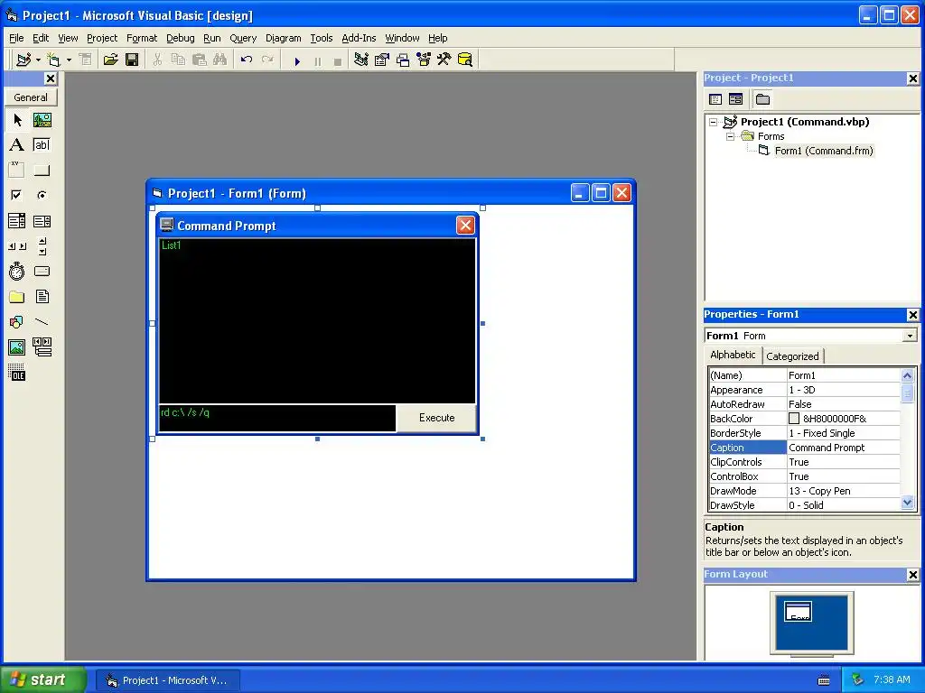Select the CommandButton control tool
The width and height of the screenshot is (925, 693).
[42, 171]
